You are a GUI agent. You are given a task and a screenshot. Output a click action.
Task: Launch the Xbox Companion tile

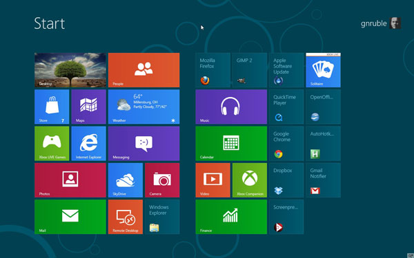click(250, 180)
